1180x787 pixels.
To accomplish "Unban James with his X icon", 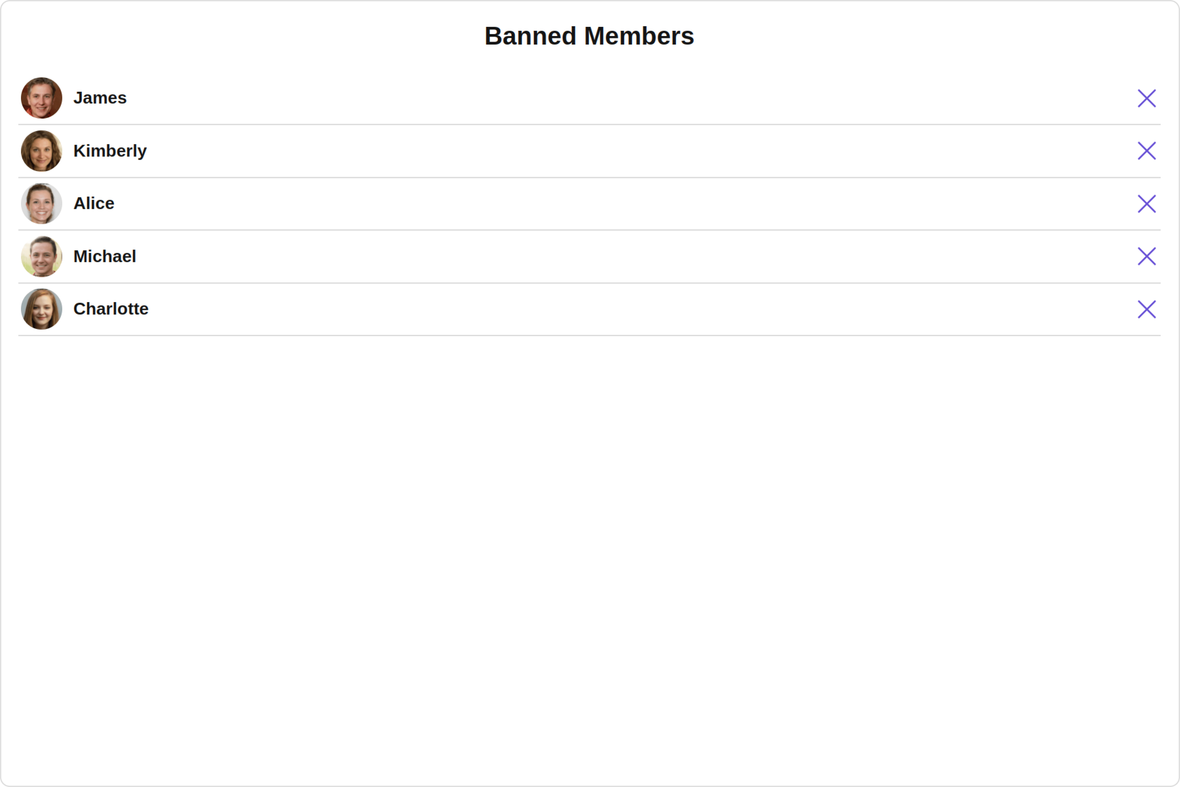I will (1146, 98).
